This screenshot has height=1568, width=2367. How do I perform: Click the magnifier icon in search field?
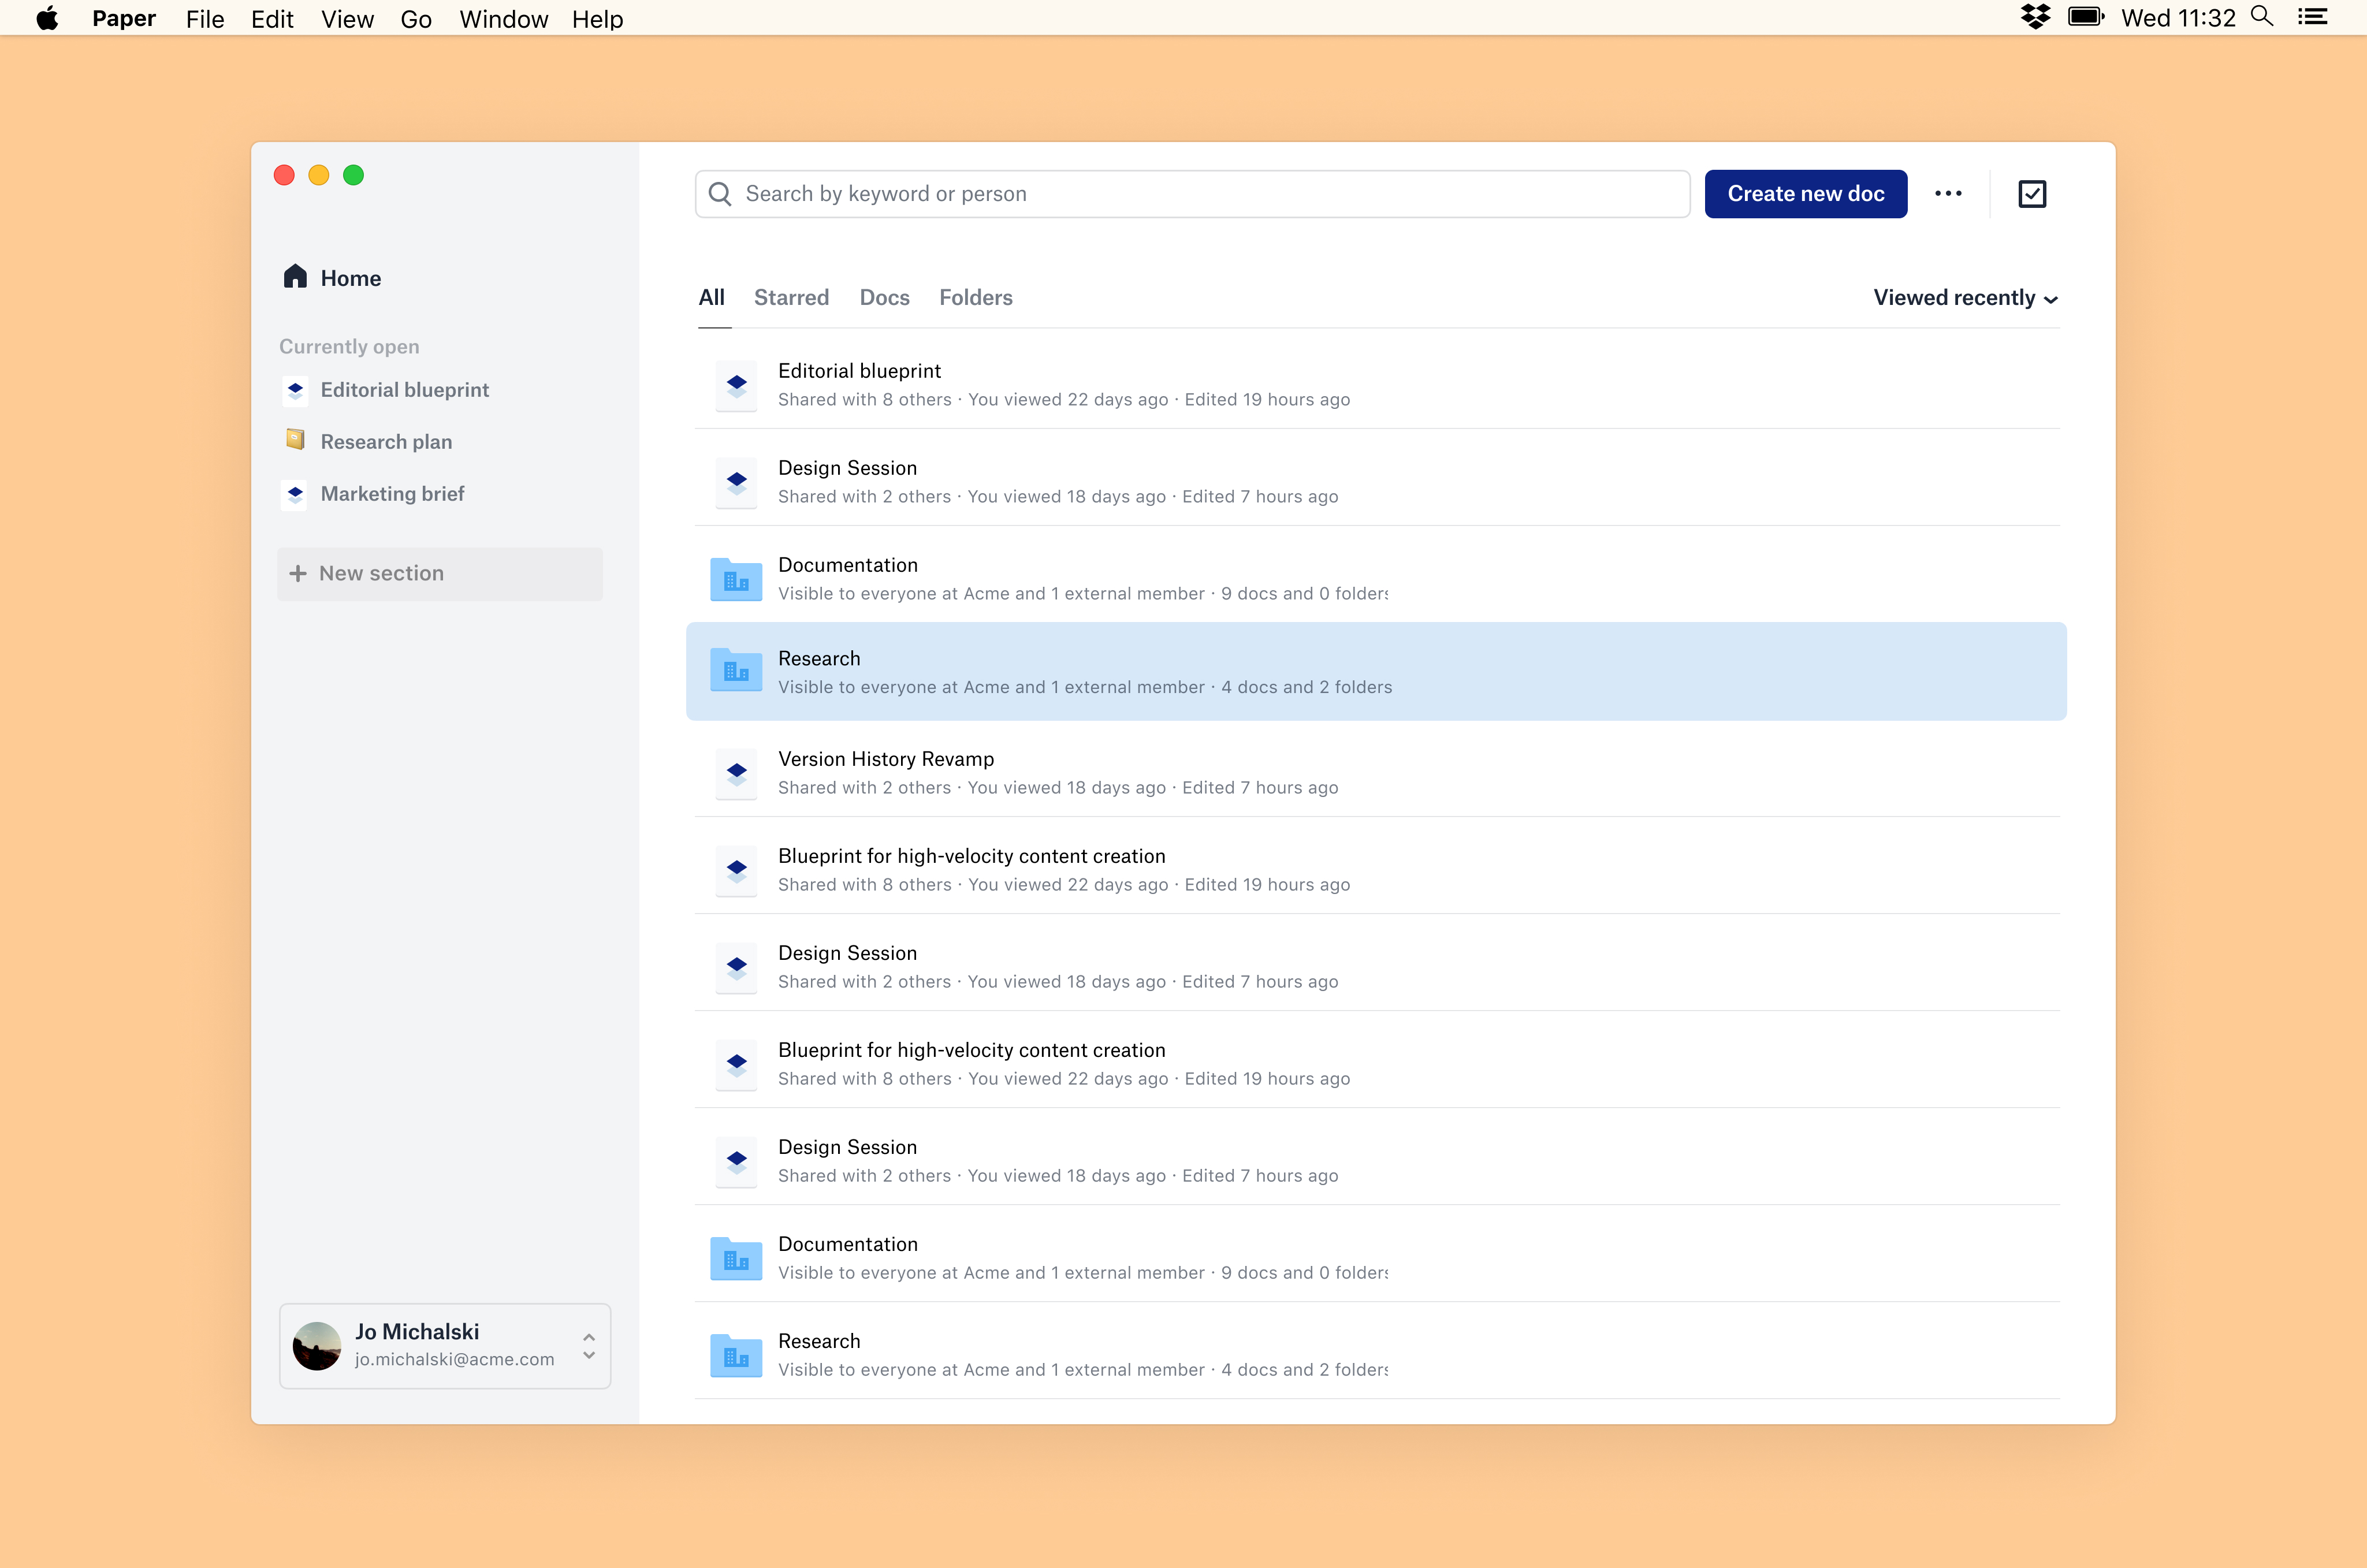tap(720, 194)
